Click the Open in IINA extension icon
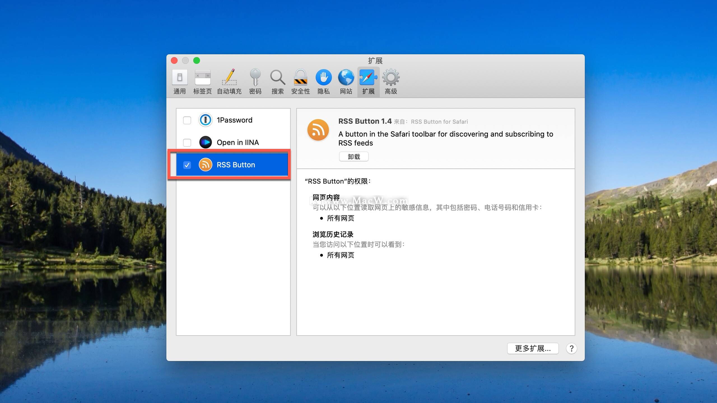717x403 pixels. [x=205, y=142]
